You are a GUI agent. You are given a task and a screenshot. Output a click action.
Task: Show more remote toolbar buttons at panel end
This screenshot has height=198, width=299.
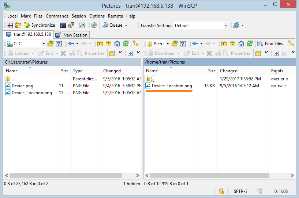tap(293, 52)
